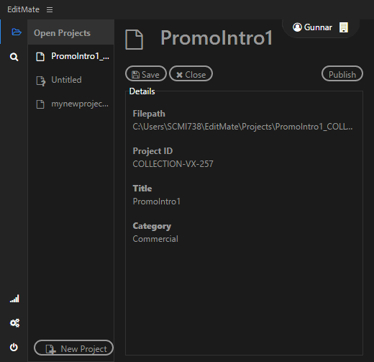Close the PromoIntro1 project with Close button
Viewport: 374px width, 362px height.
pos(191,73)
